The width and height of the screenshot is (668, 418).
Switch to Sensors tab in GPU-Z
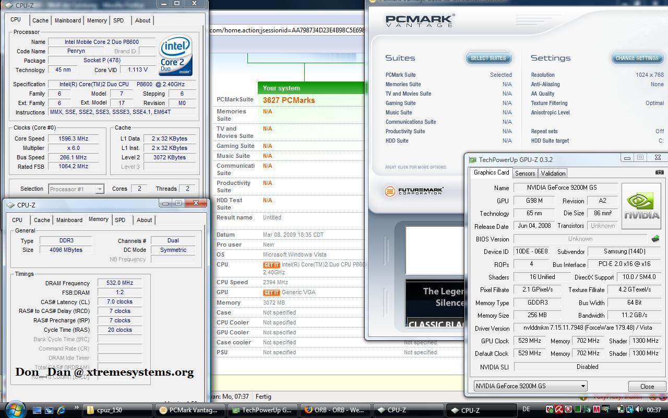pos(525,173)
